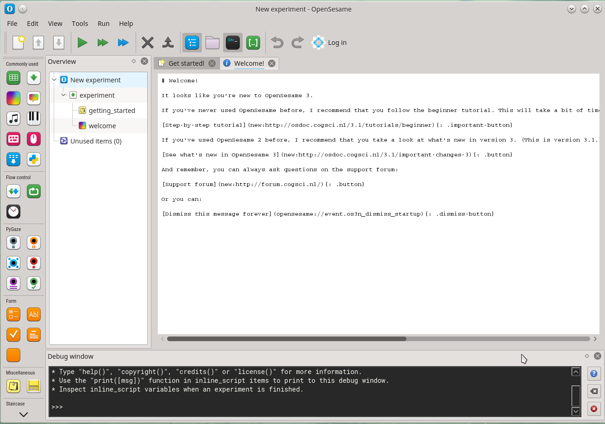
Task: Select the synth piano keys icon
Action: [34, 118]
